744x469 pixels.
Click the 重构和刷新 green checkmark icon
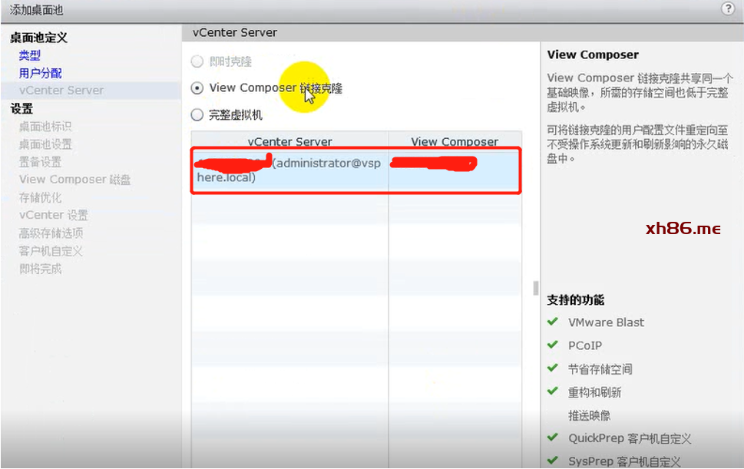click(x=552, y=391)
